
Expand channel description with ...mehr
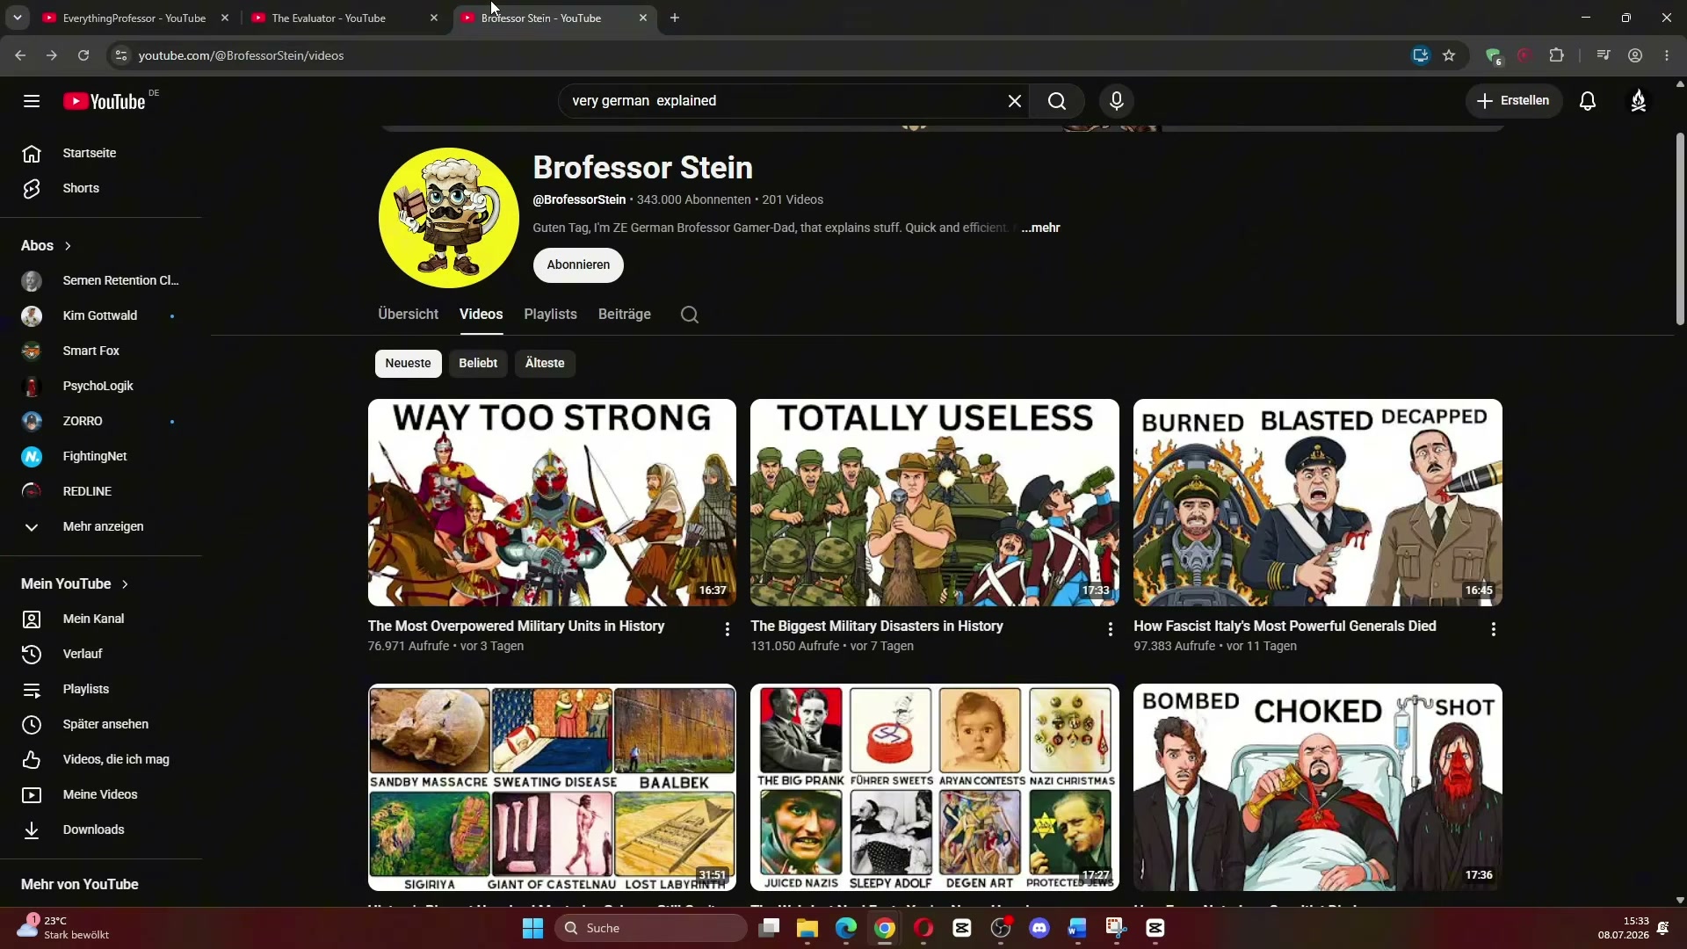coord(1041,228)
